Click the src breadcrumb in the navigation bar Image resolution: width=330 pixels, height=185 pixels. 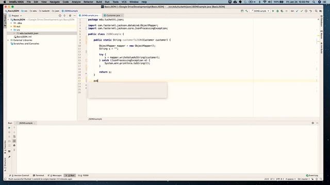(x=24, y=11)
